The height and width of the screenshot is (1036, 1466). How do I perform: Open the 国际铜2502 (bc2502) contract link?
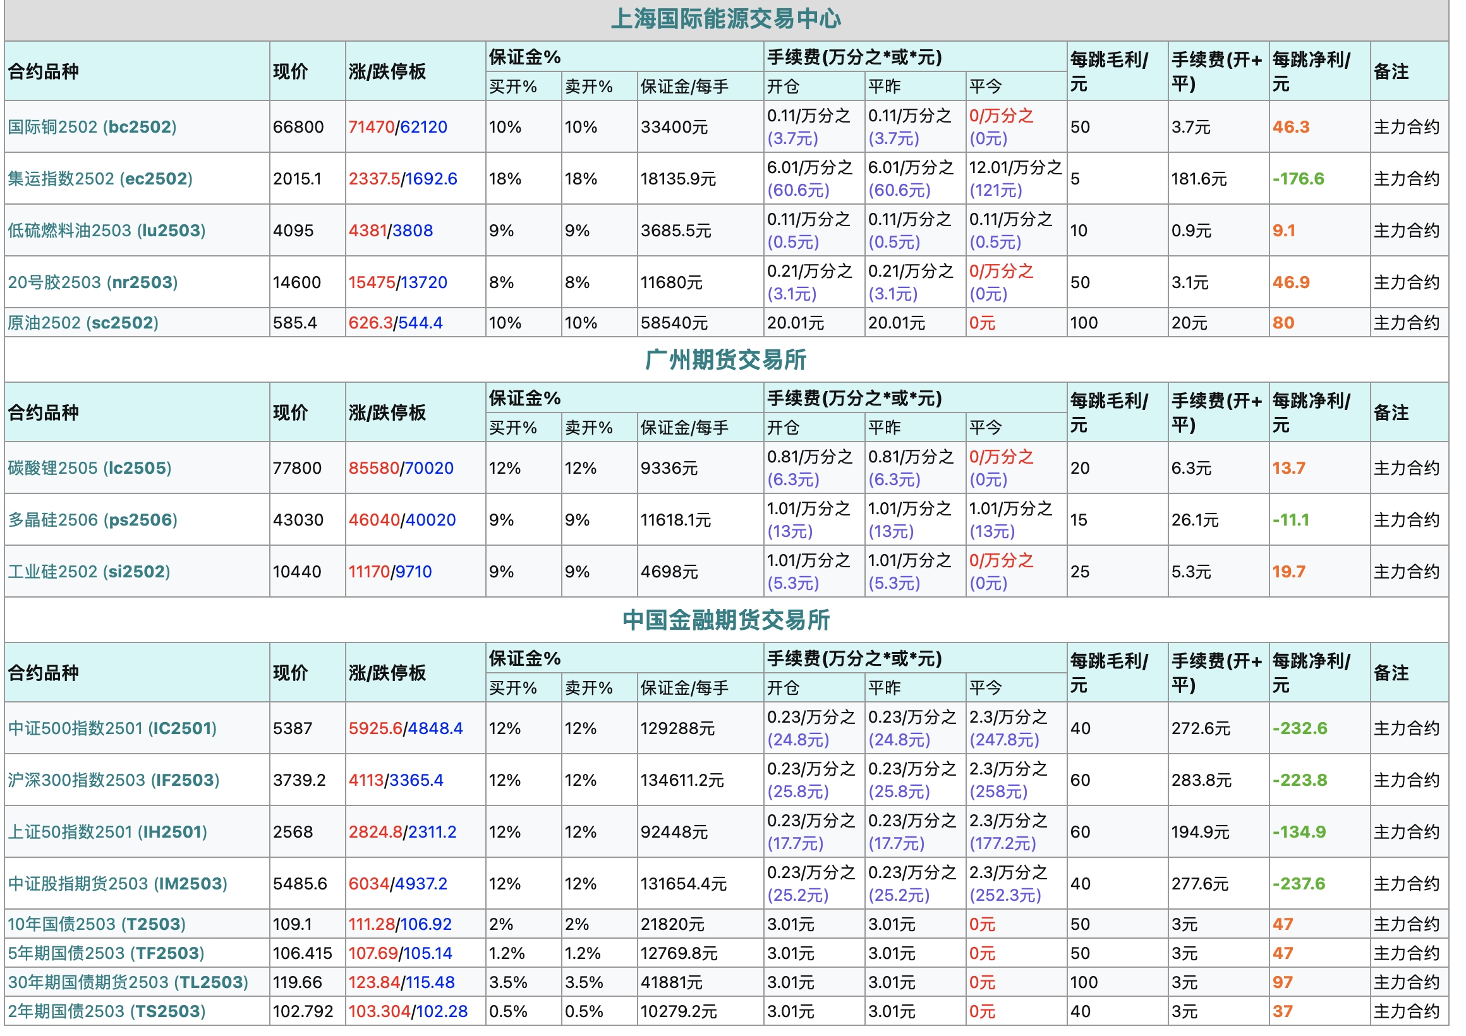[x=93, y=128]
